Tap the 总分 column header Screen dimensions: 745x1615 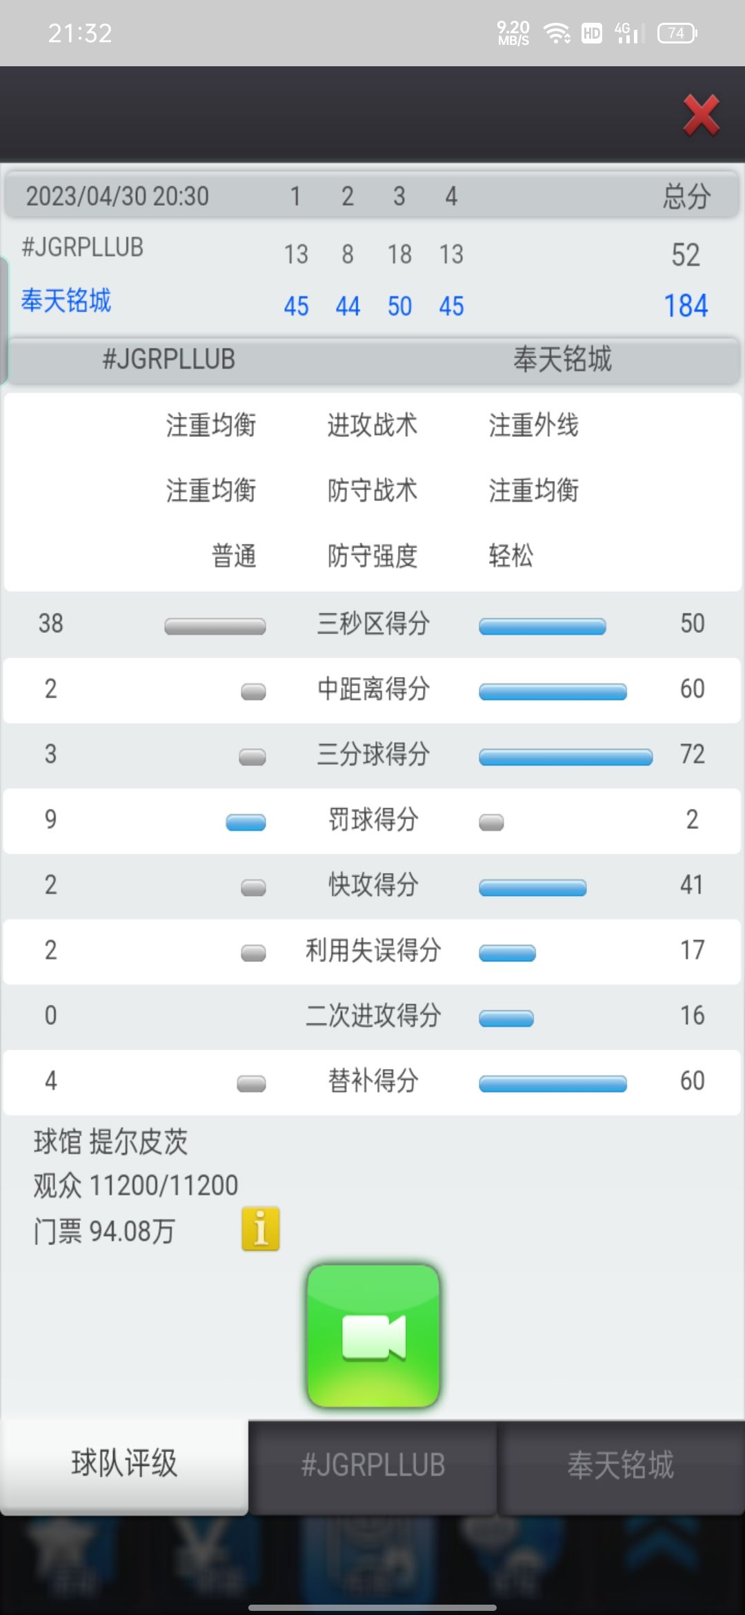(x=686, y=197)
